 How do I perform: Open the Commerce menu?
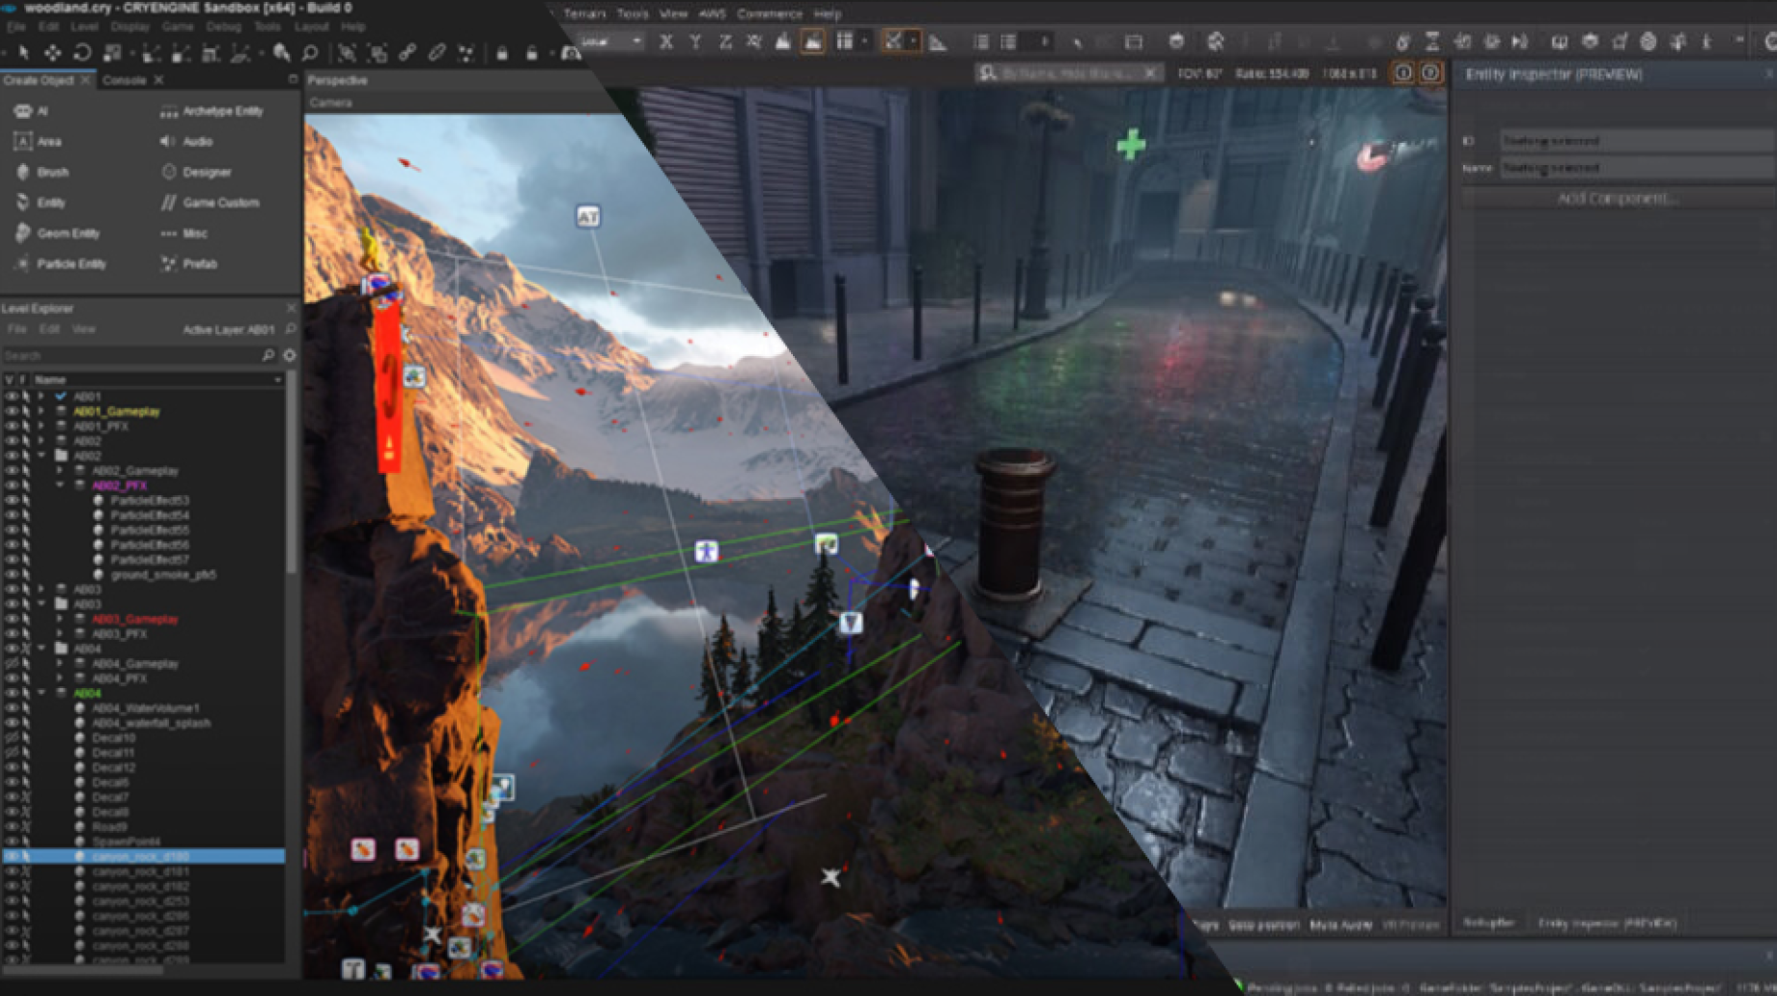(769, 14)
